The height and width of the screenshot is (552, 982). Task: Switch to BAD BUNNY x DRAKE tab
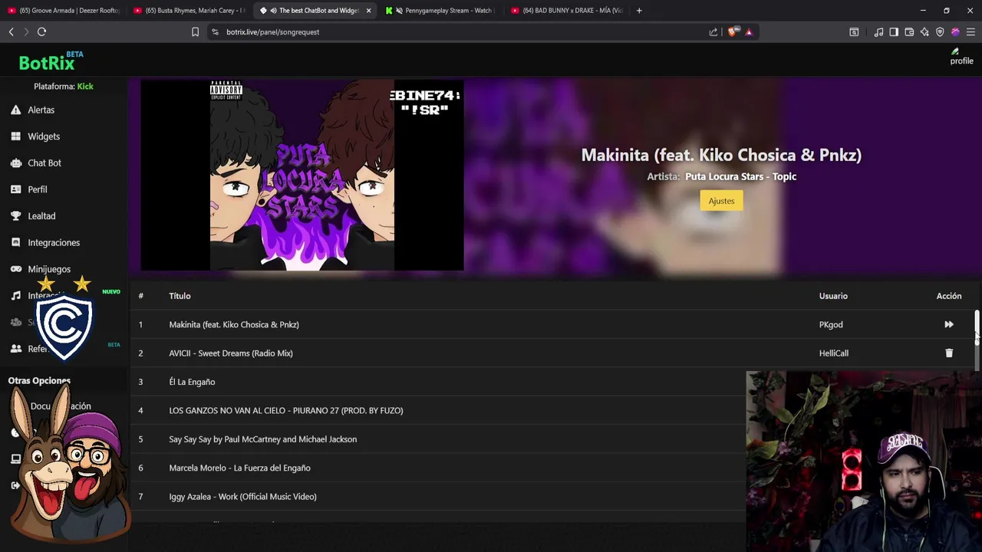coord(566,11)
